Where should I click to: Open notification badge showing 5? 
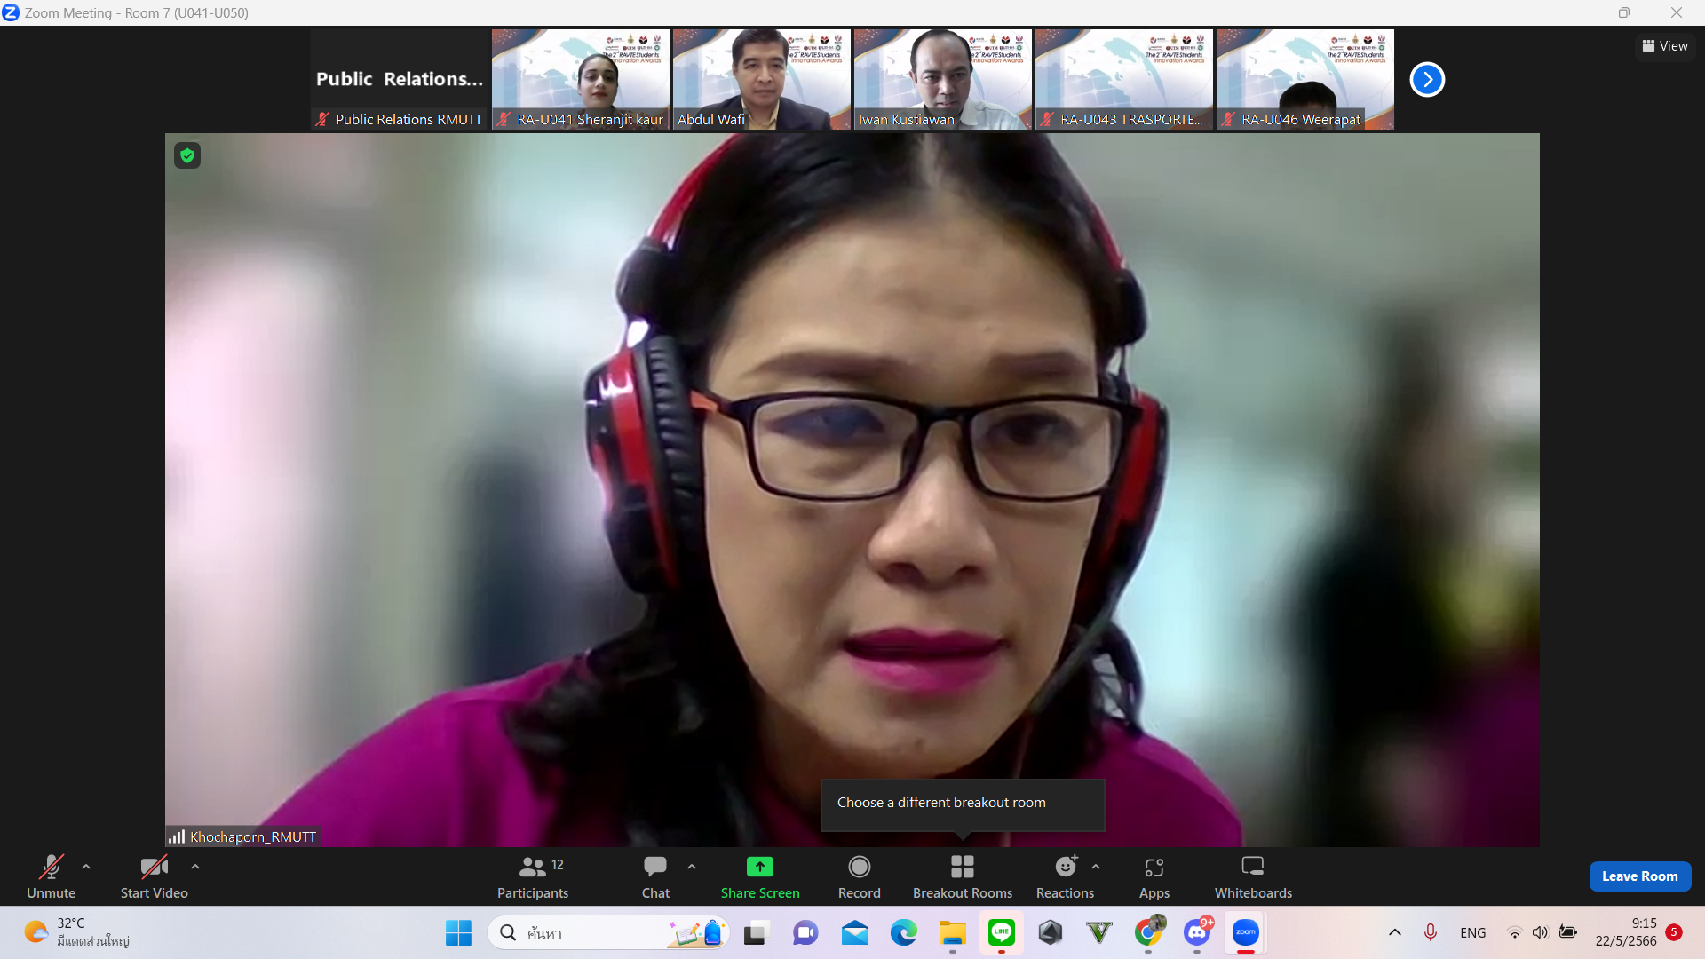1674,932
